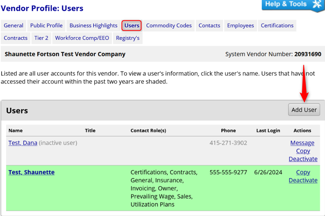Open Dana Test's user profile
This screenshot has height=216, width=325.
pos(23,143)
